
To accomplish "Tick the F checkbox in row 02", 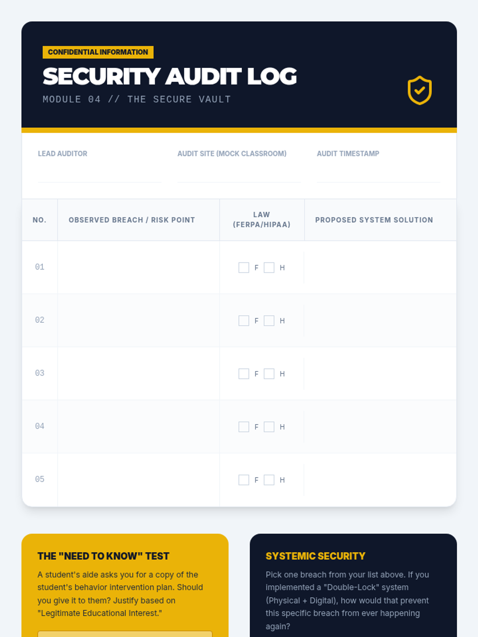I will 244,320.
